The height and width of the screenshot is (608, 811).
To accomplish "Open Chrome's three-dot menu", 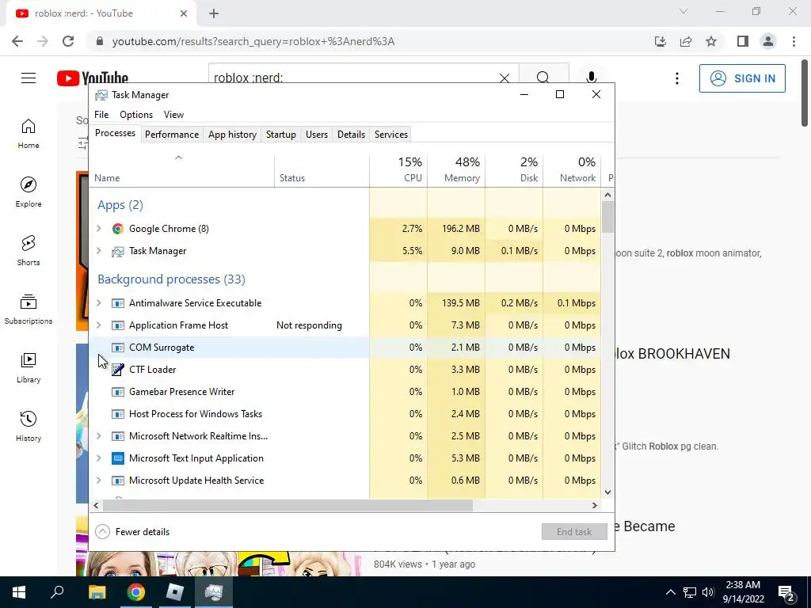I will 794,41.
